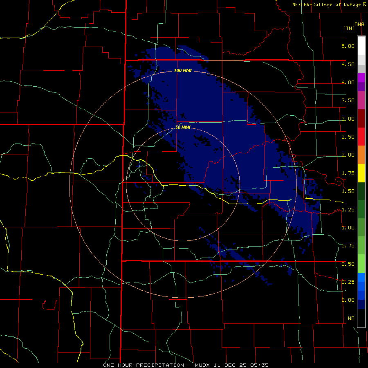The width and height of the screenshot is (368, 368).
Task: Select the 5.00 legend value
Action: click(348, 46)
